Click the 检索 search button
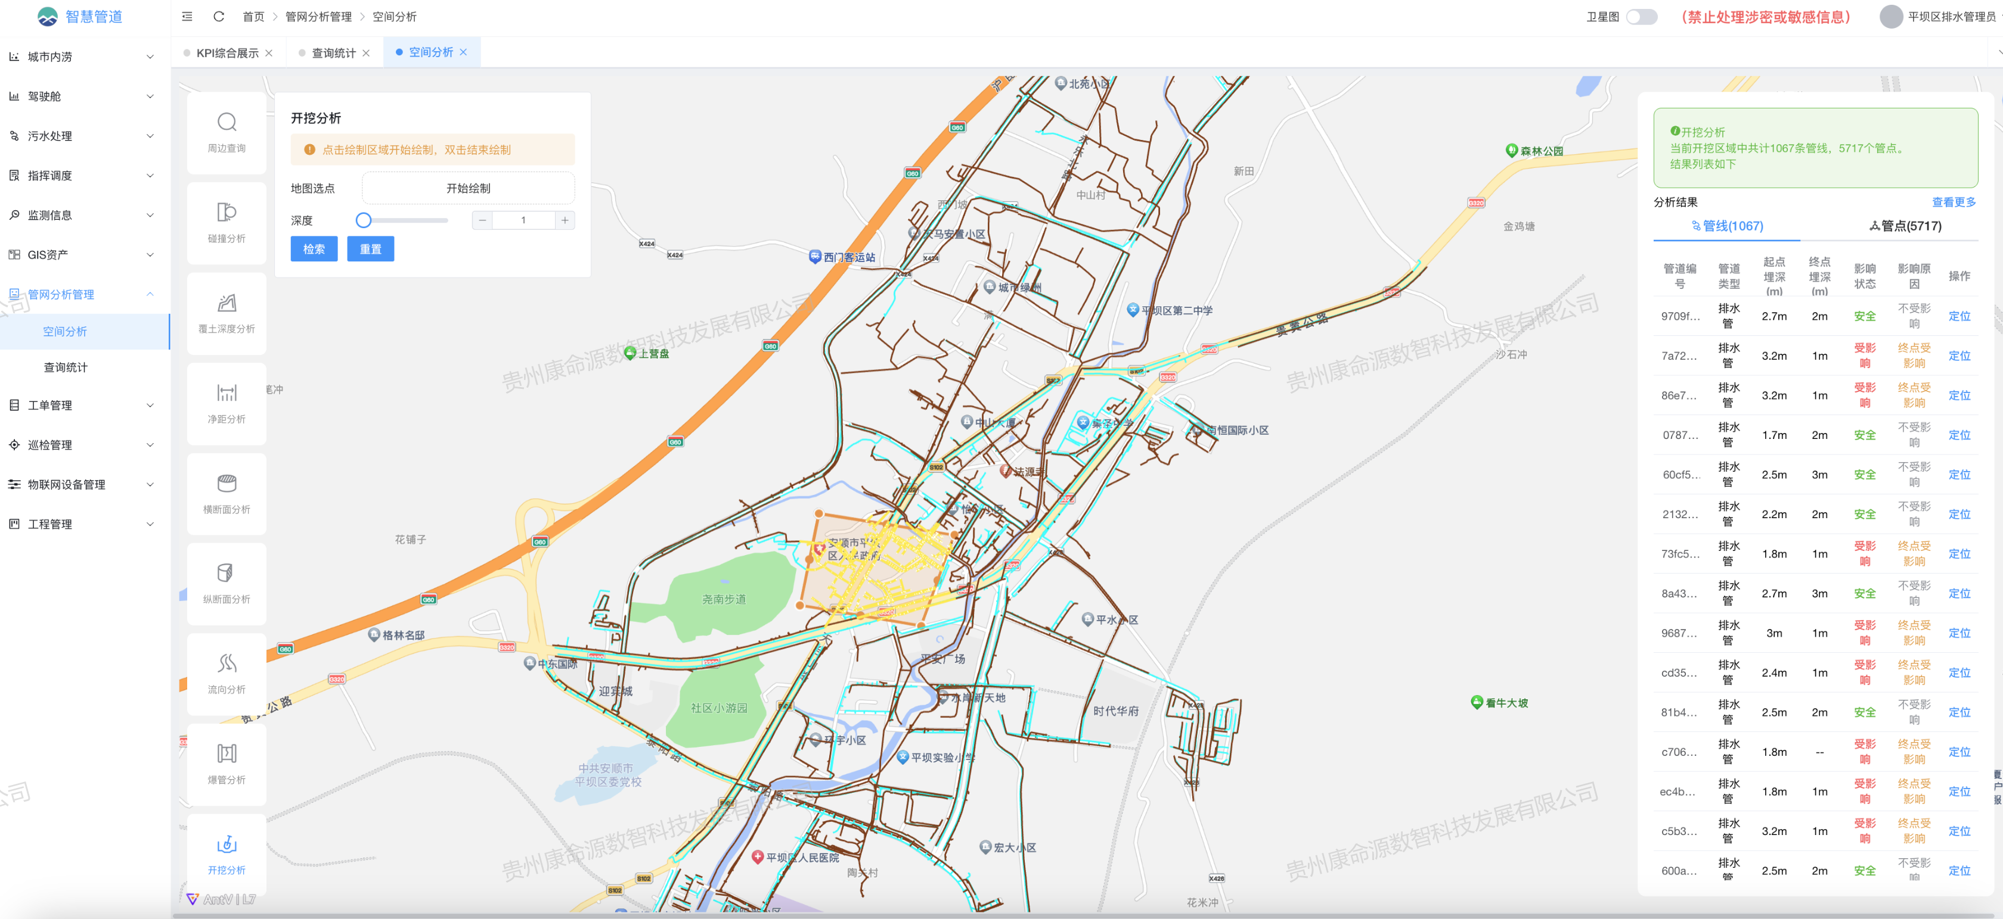2003x919 pixels. point(314,250)
